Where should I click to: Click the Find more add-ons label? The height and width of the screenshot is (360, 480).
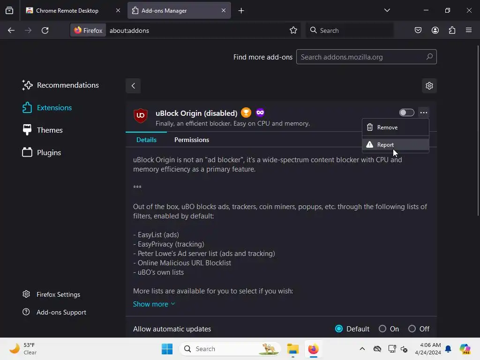coord(263,57)
